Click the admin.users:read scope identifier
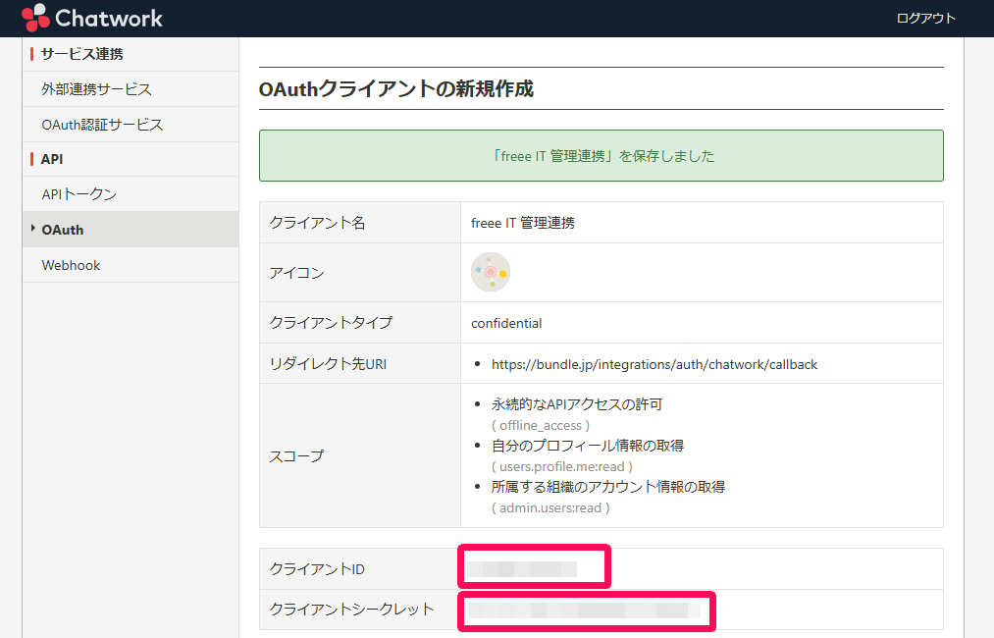Image resolution: width=994 pixels, height=638 pixels. point(550,508)
